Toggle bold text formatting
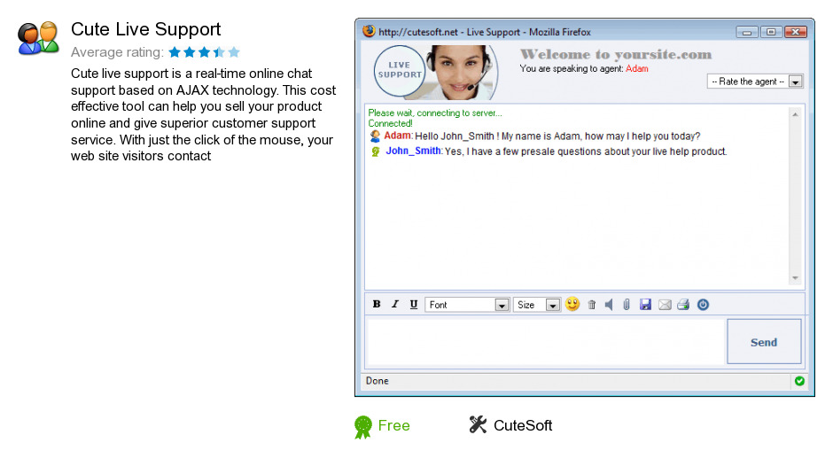The height and width of the screenshot is (466, 833). point(377,305)
